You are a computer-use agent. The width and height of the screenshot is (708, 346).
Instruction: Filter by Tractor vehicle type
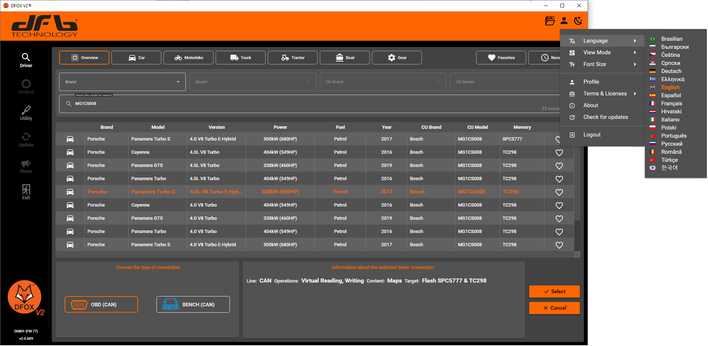tap(293, 58)
